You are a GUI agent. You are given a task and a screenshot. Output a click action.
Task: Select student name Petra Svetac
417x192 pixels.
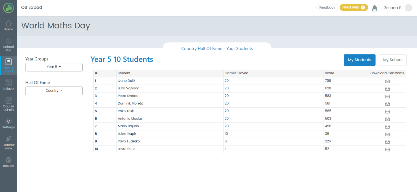128,96
